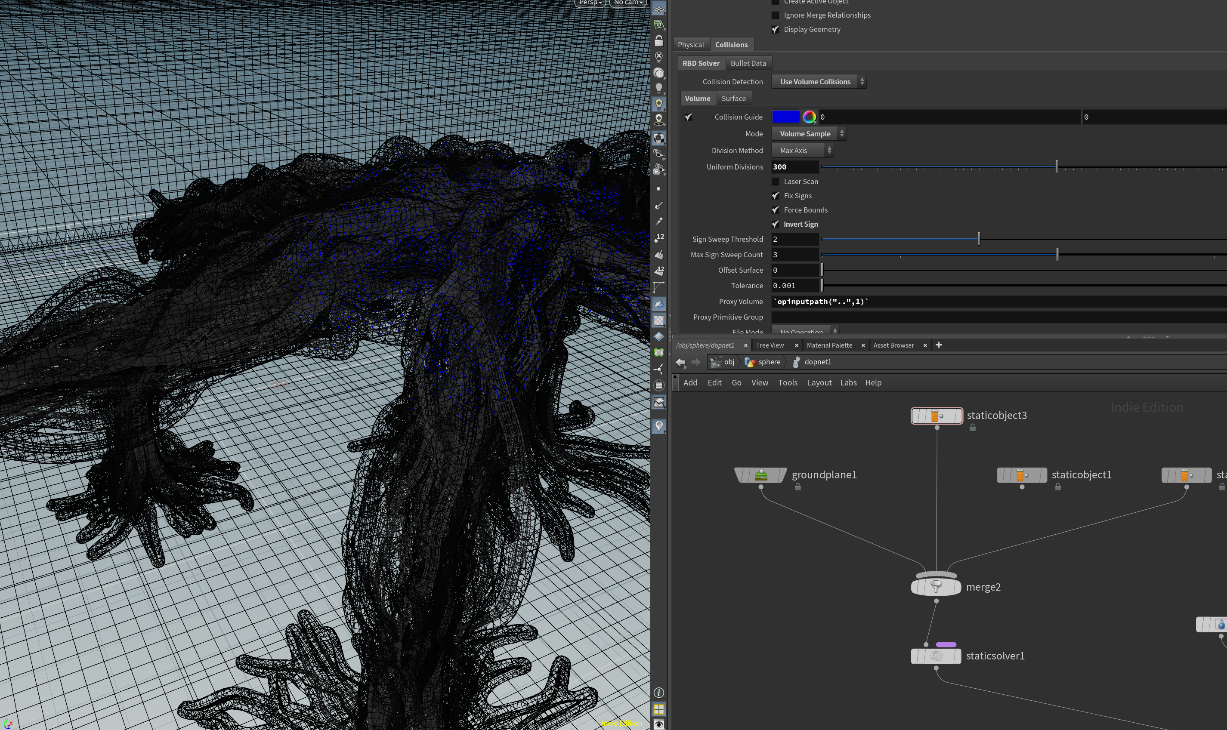Open the sunglasses display filter icon
Image resolution: width=1227 pixels, height=730 pixels.
tap(658, 154)
